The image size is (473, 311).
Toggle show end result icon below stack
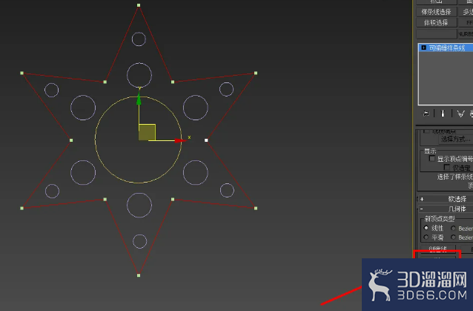tap(443, 114)
